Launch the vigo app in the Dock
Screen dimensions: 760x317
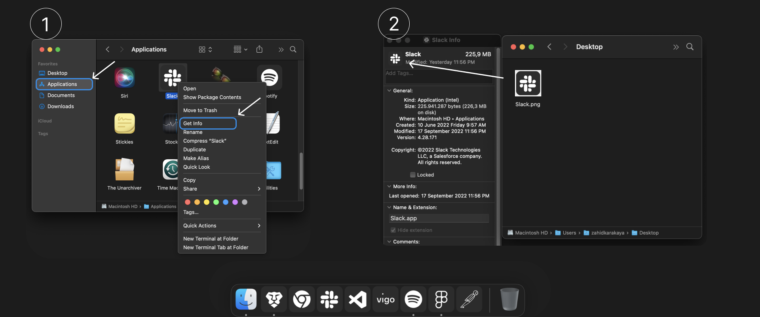386,299
